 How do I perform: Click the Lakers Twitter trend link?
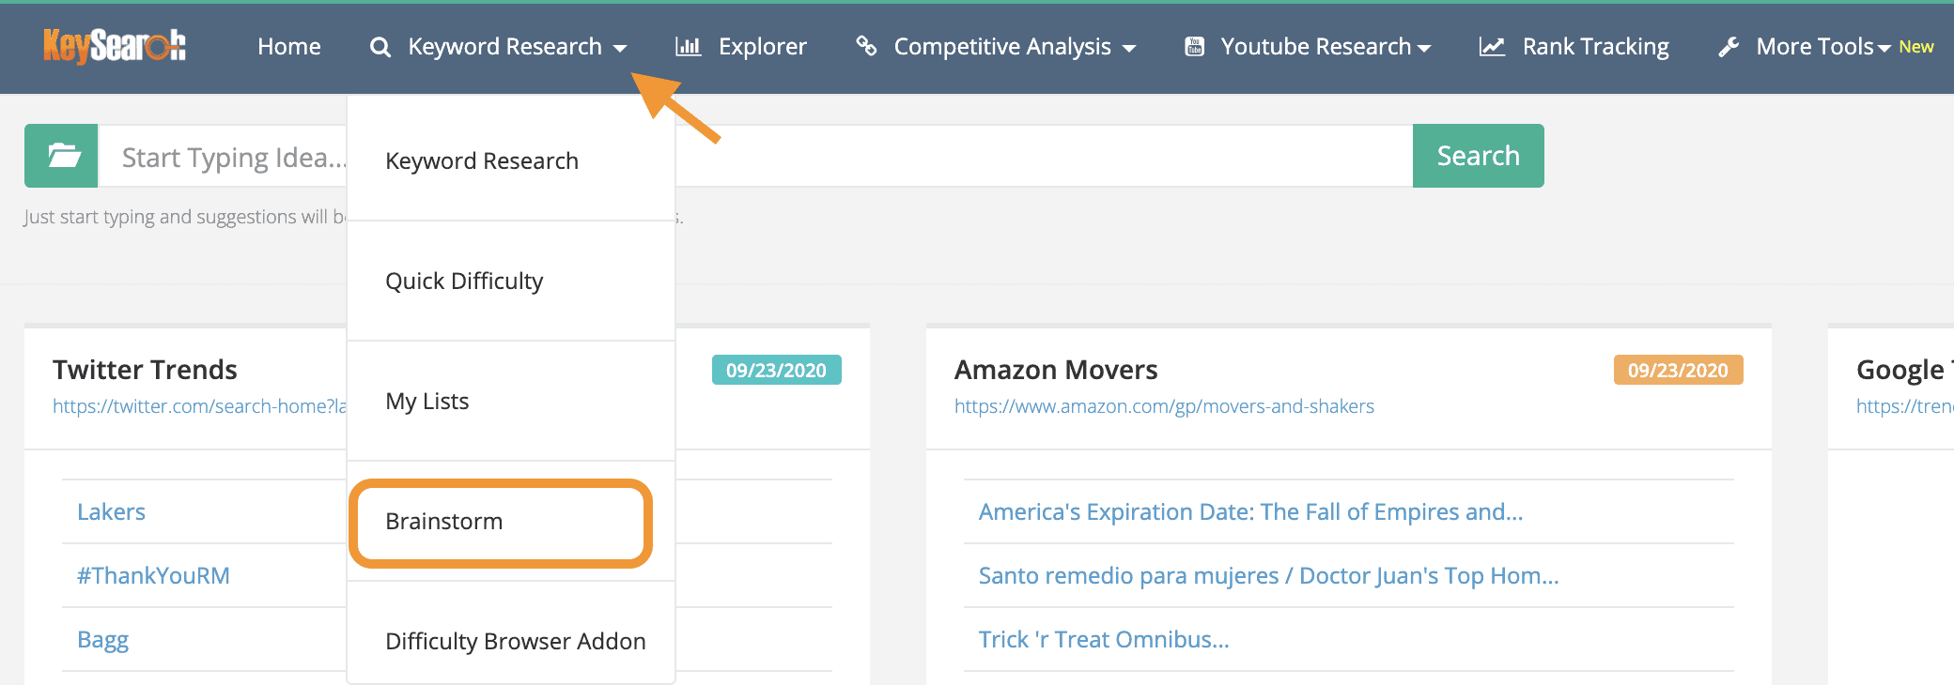click(111, 512)
